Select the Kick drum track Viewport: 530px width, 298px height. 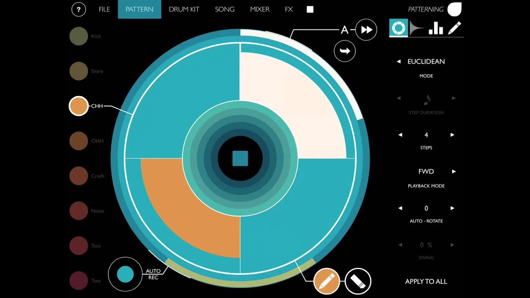click(x=79, y=36)
